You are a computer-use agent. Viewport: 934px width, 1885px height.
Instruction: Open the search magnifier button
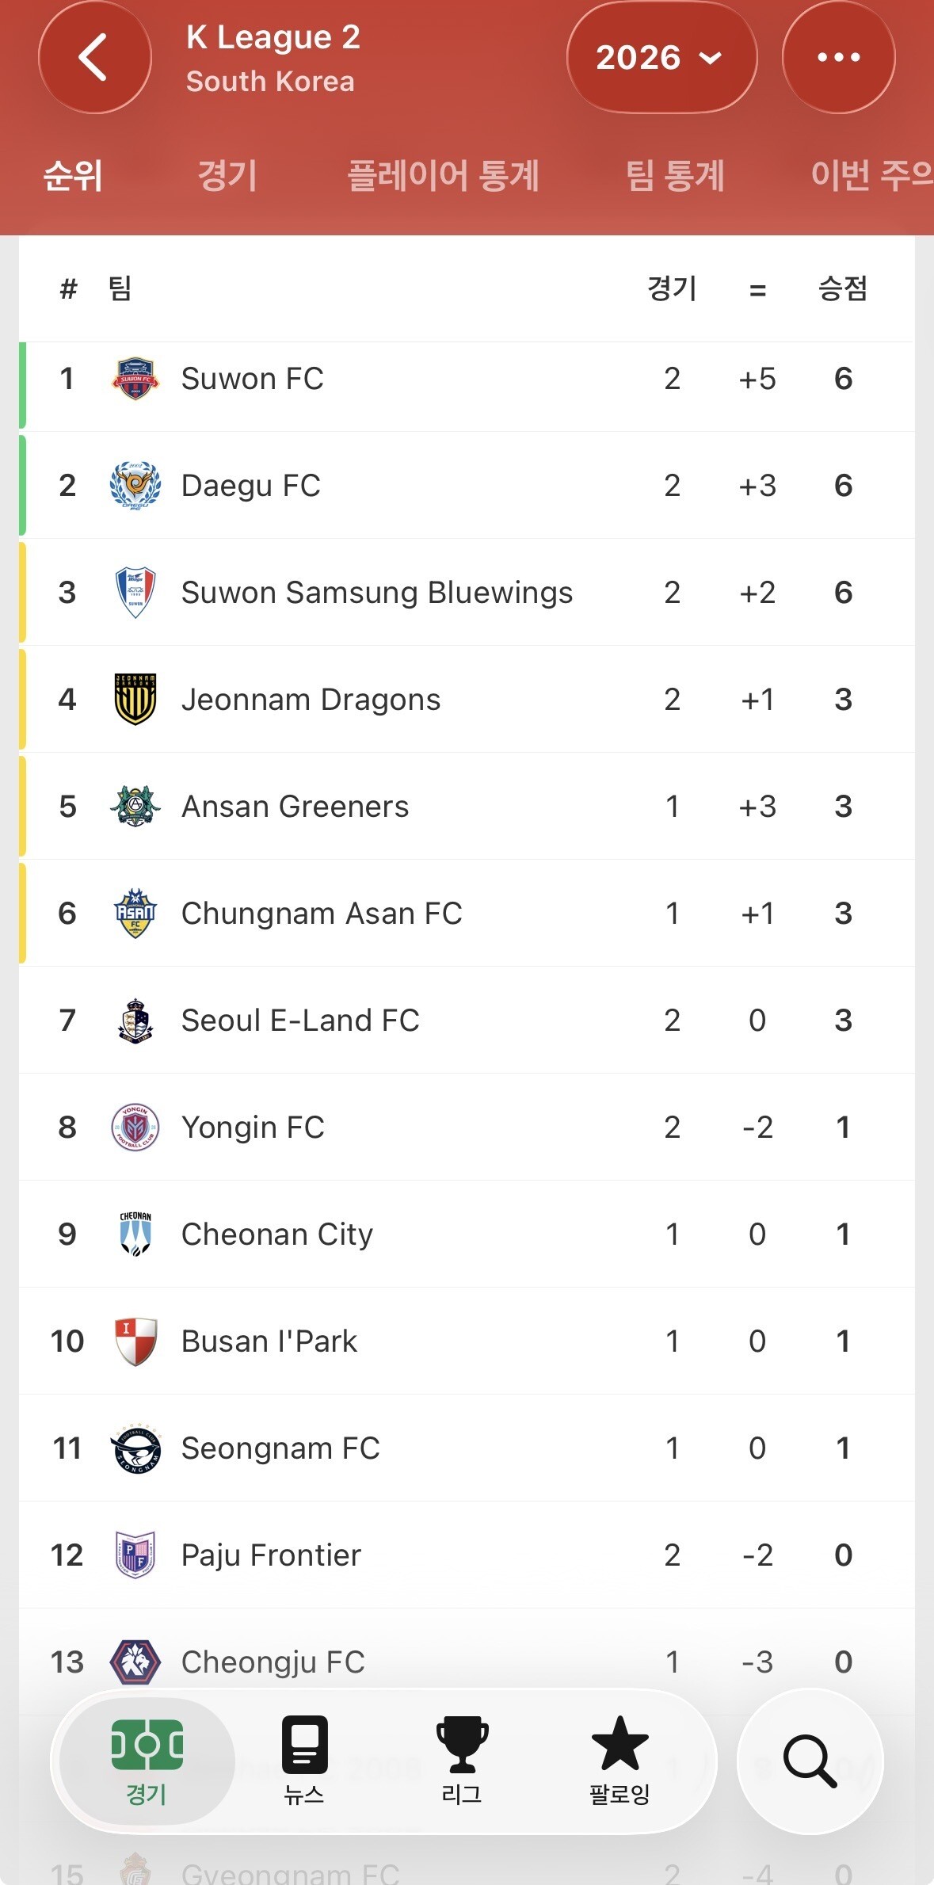[x=809, y=1761]
